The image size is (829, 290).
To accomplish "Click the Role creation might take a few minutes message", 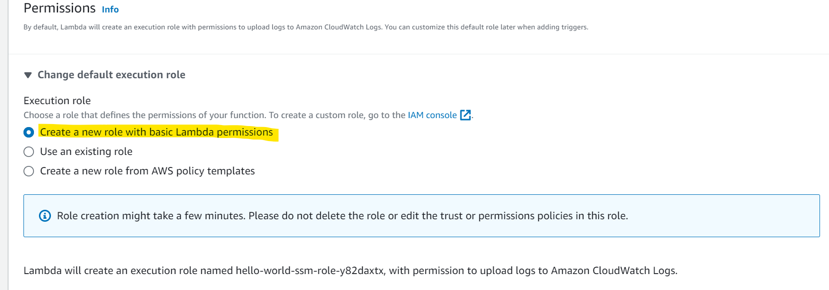I will click(x=343, y=216).
